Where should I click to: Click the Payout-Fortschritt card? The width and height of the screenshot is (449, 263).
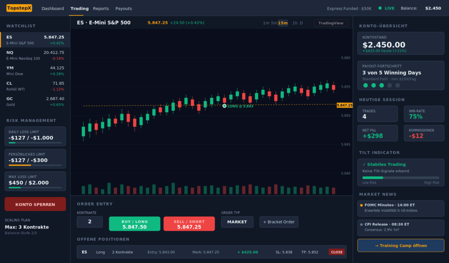[401, 76]
